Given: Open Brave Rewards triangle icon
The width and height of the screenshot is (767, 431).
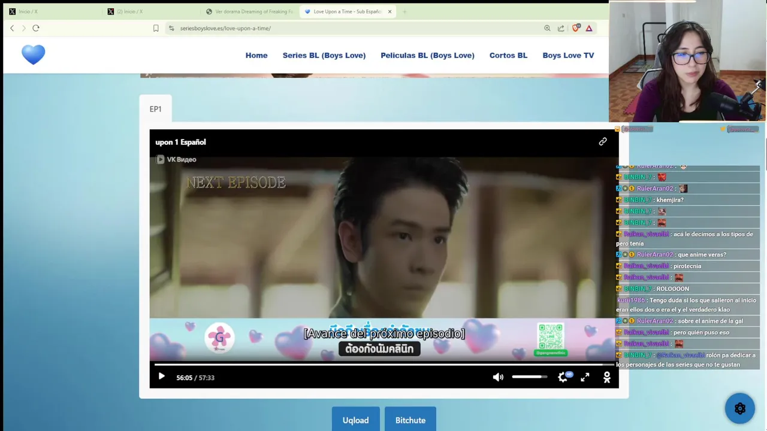Looking at the screenshot, I should click(x=589, y=28).
